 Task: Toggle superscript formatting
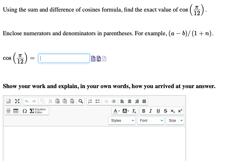[180, 111]
